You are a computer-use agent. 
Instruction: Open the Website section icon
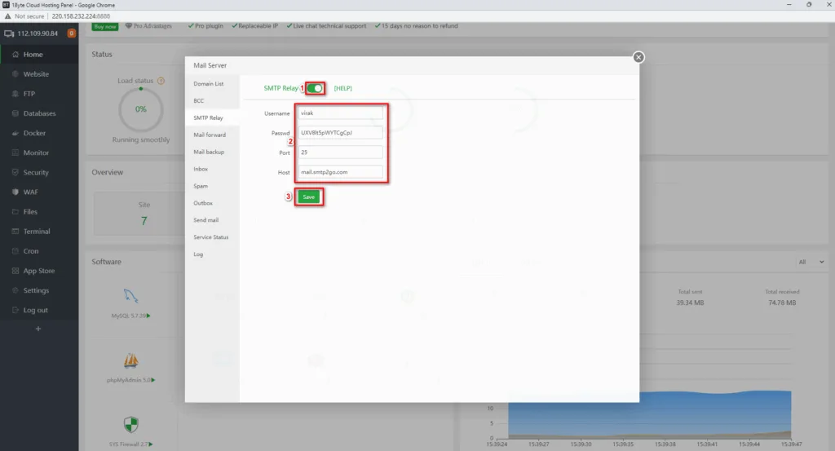point(11,74)
